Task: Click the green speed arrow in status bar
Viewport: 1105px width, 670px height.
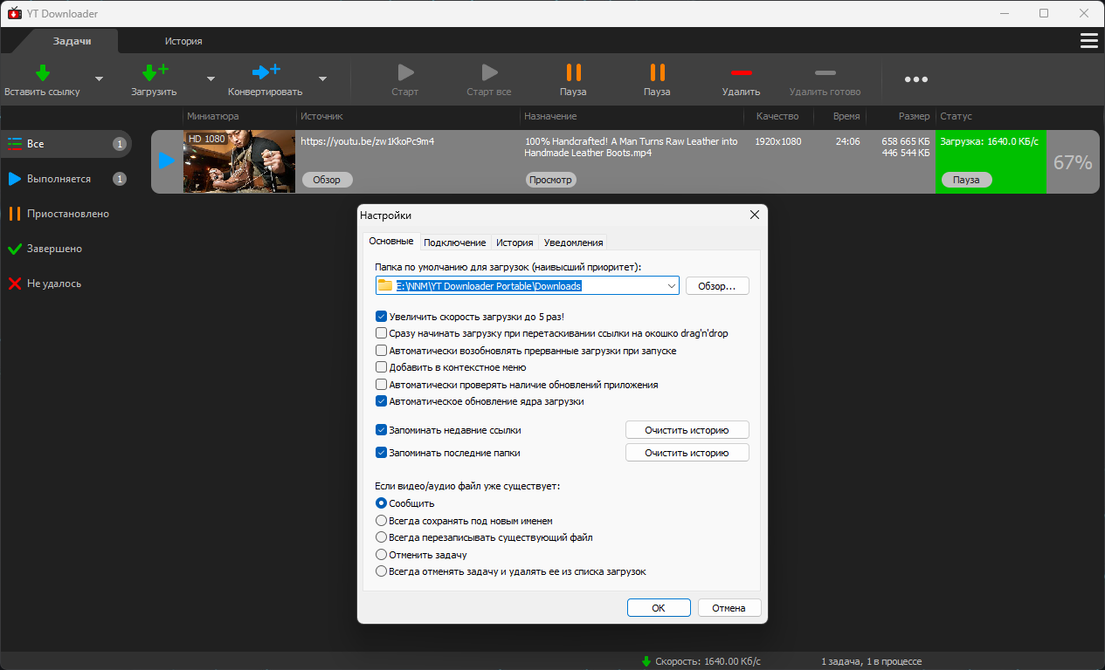Action: [646, 661]
